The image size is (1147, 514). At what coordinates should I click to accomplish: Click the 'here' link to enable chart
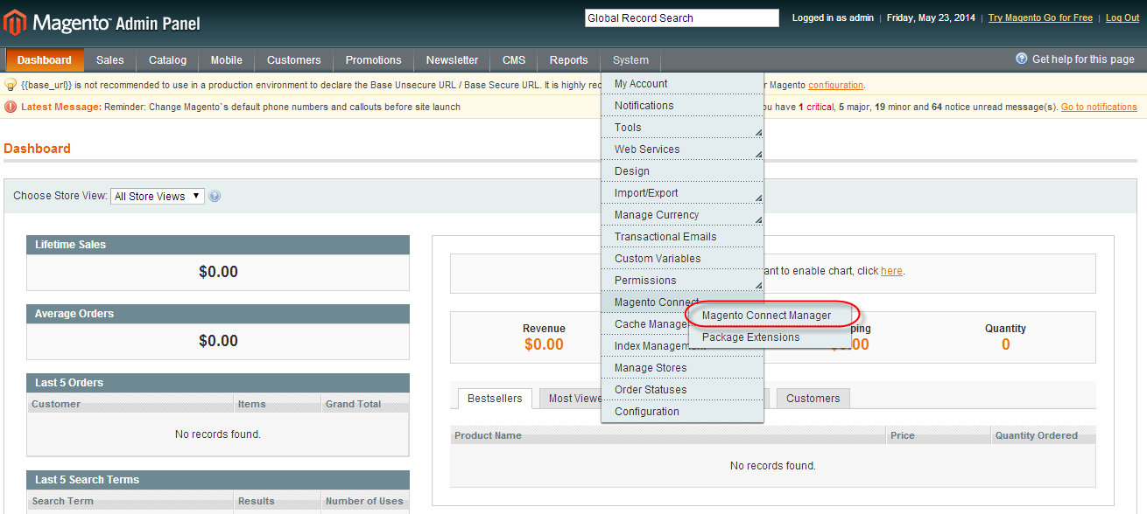tap(891, 271)
